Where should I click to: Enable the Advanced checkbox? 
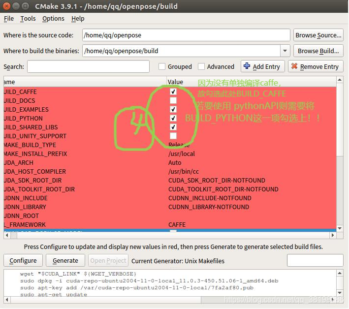coord(201,66)
